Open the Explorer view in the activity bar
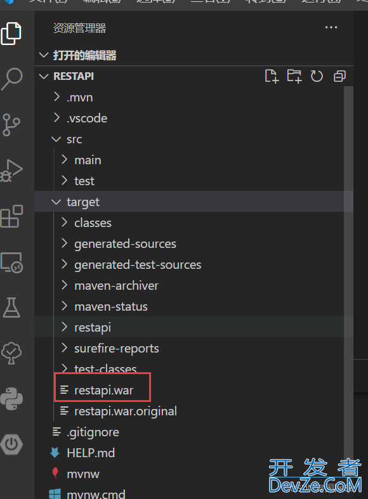The image size is (368, 499). point(11,34)
